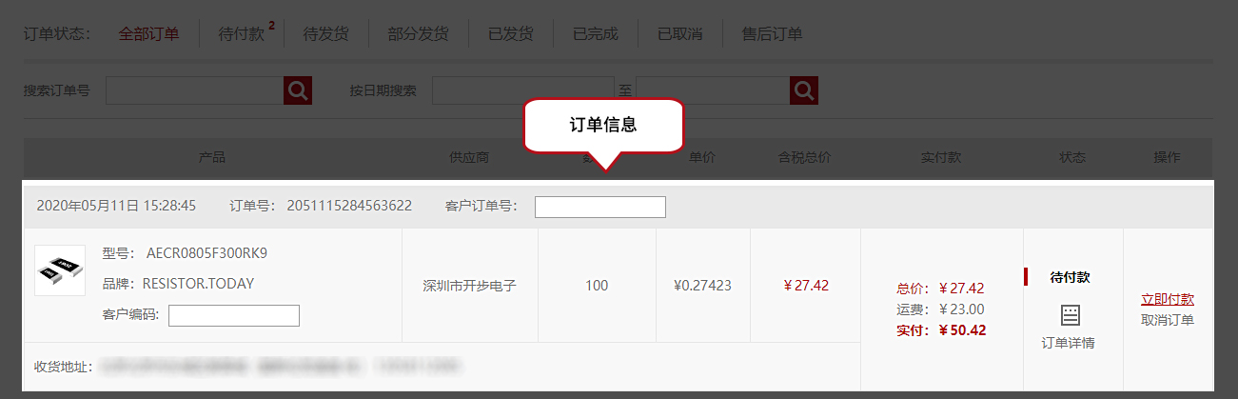Click the start date search field
Image resolution: width=1238 pixels, height=399 pixels.
point(523,90)
